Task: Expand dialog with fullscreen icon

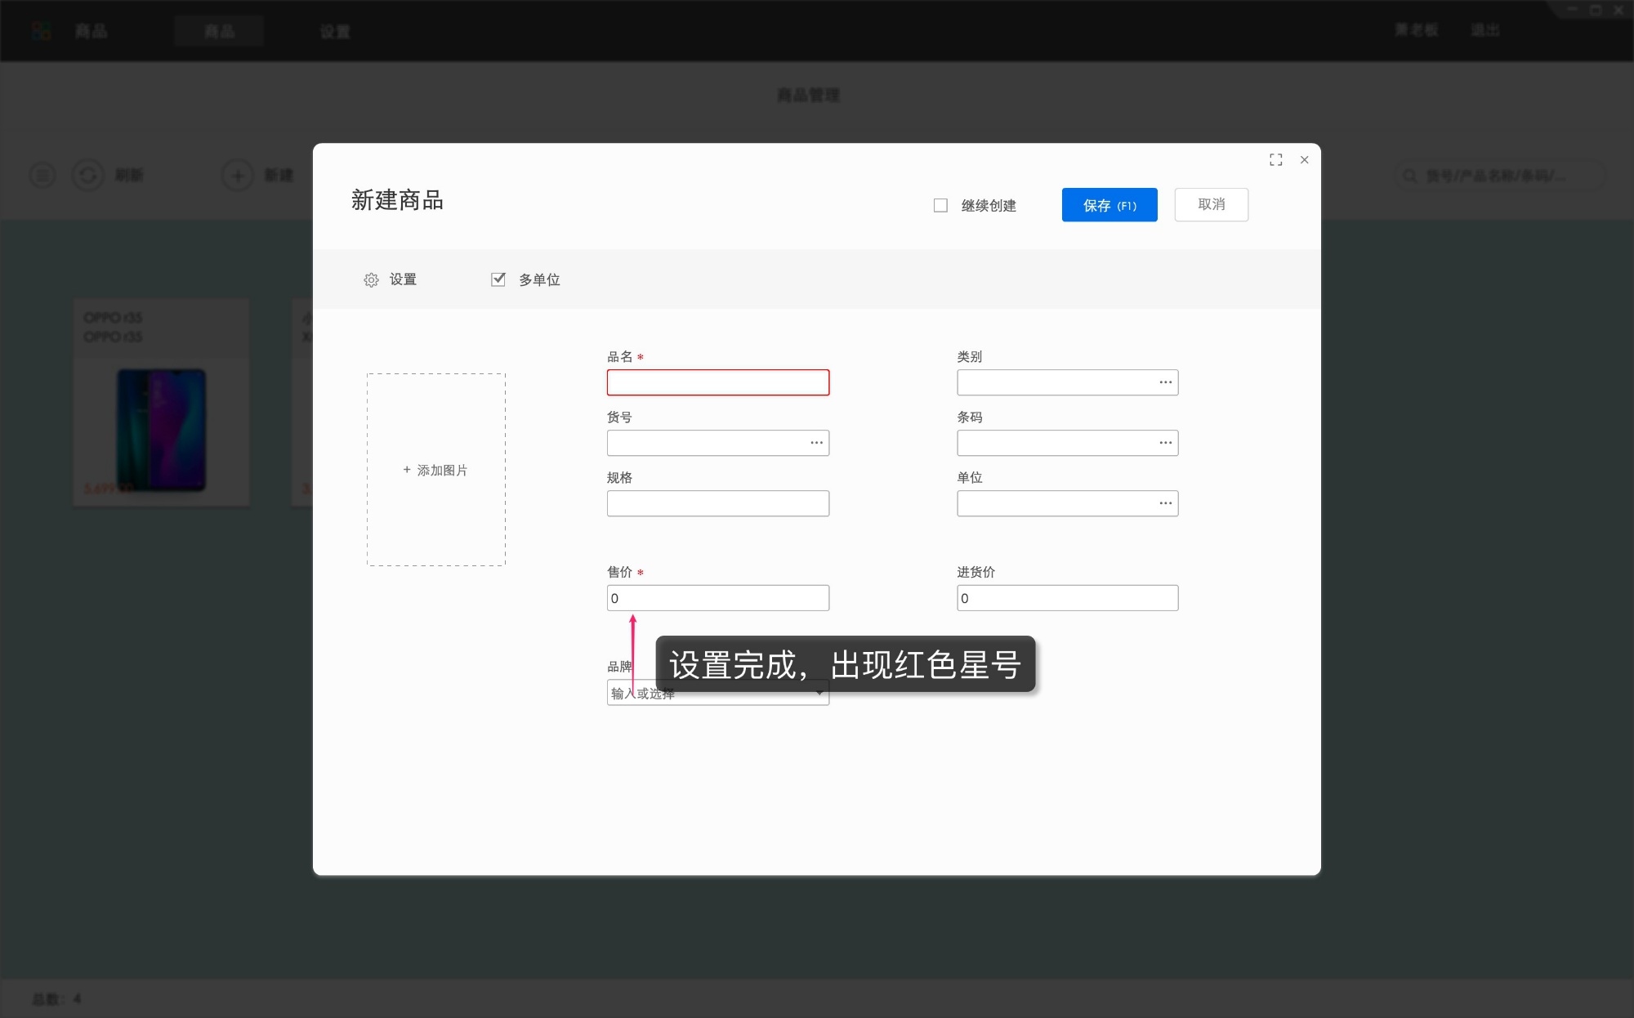Action: pyautogui.click(x=1275, y=160)
